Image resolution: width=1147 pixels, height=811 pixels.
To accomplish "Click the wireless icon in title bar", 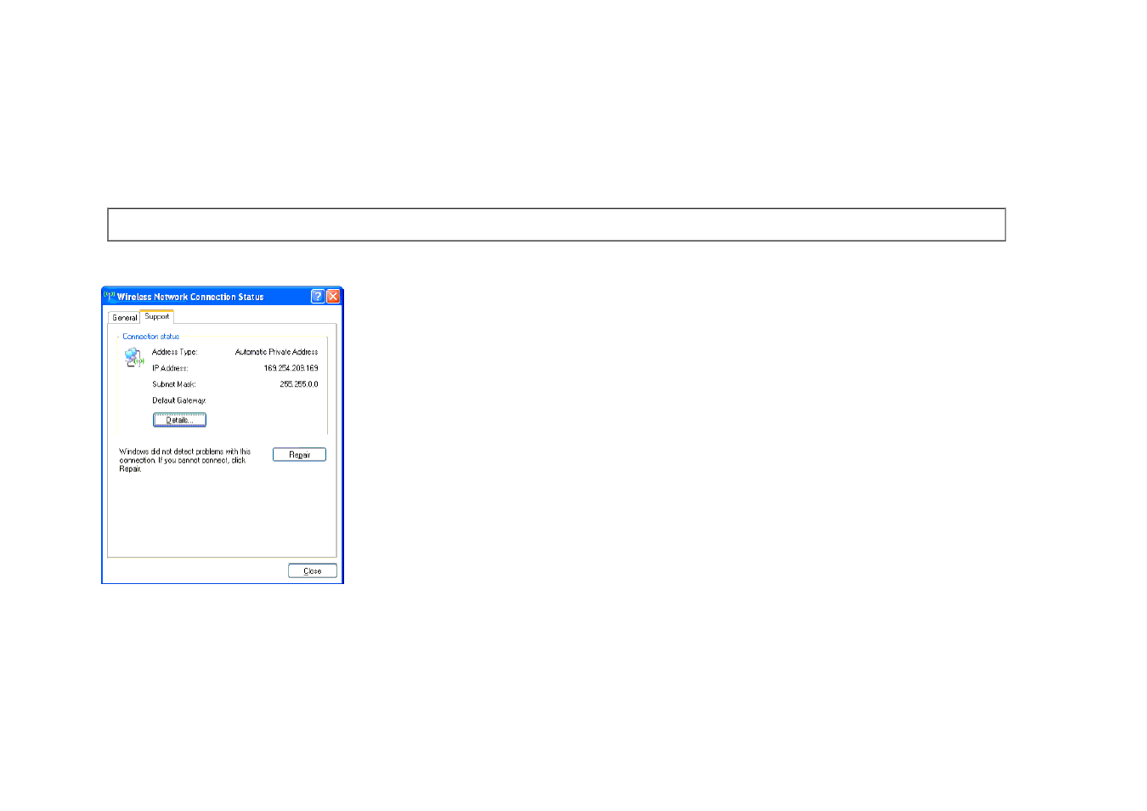I will pos(110,296).
